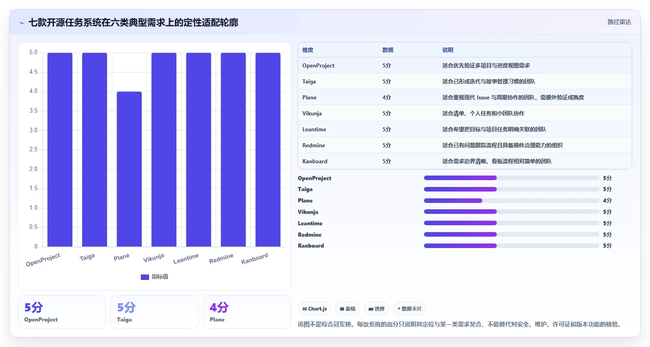This screenshot has width=650, height=347.
Task: Click the Leantime bar in chart
Action: click(x=198, y=150)
